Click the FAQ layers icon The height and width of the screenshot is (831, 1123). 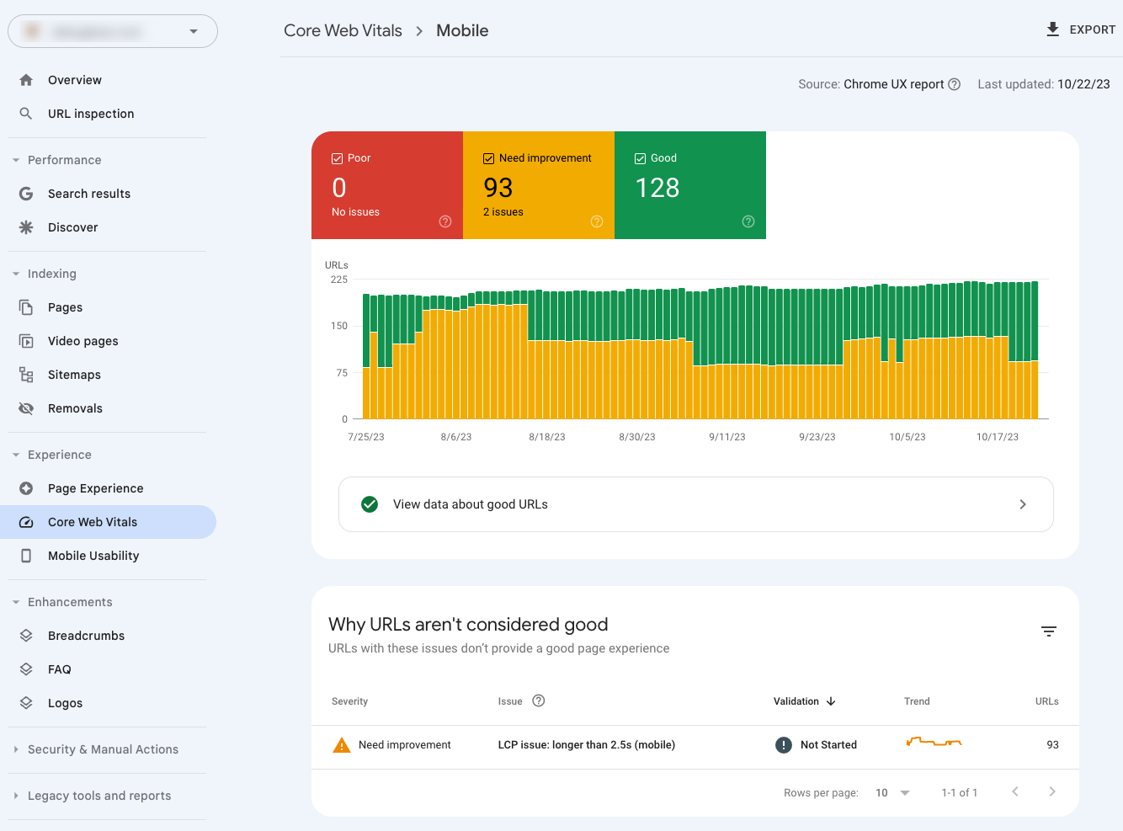26,669
